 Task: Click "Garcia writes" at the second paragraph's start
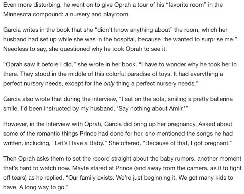[x=21, y=30]
